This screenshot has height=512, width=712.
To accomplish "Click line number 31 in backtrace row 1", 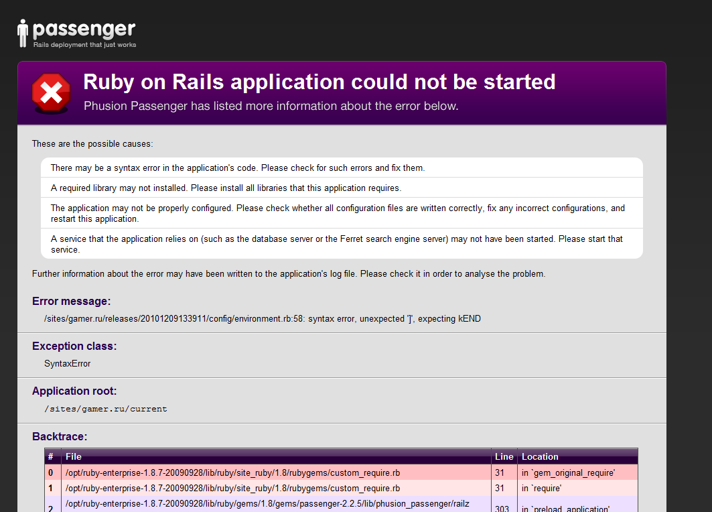I will [500, 489].
